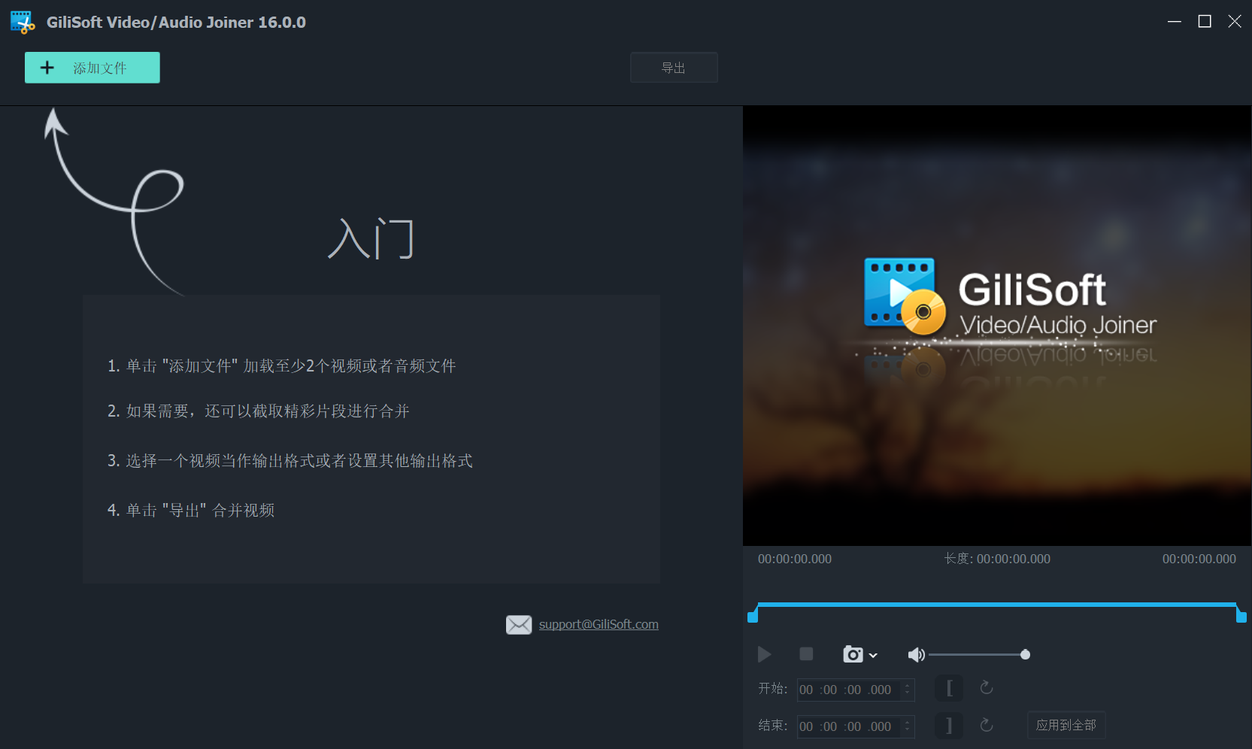1252x749 pixels.
Task: Maximize the GiliSoft window
Action: (1205, 22)
